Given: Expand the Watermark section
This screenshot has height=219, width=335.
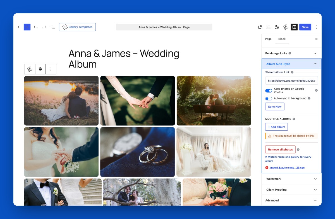Looking at the screenshot, I should [x=291, y=179].
